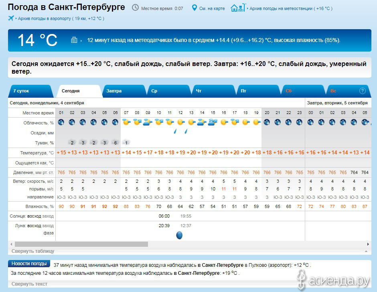The width and height of the screenshot is (377, 292).
Task: Click the sun icon for hour 16
Action: pos(224,122)
